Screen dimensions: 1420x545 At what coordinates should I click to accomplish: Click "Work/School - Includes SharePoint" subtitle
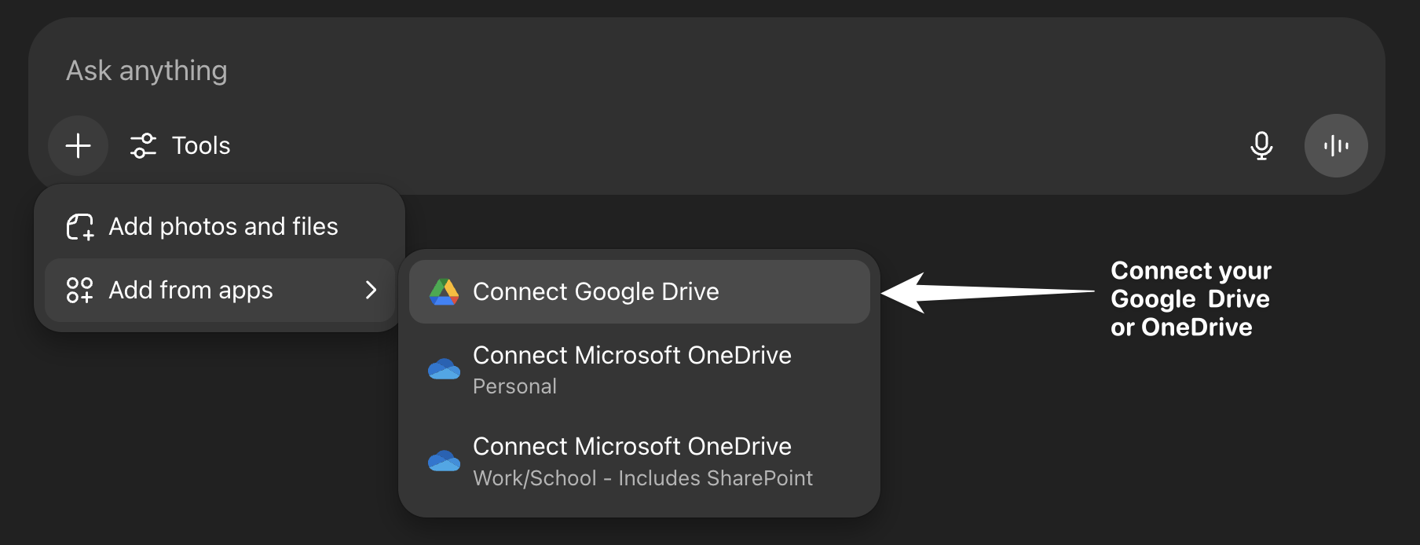pyautogui.click(x=642, y=478)
